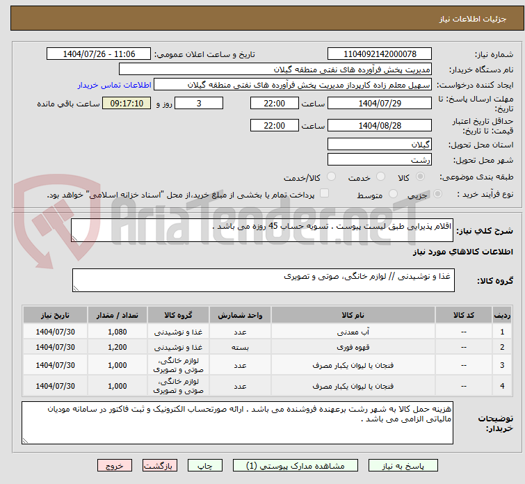Click remaining time field 09:17:10
Screen dimensions: 525x484
(x=127, y=103)
